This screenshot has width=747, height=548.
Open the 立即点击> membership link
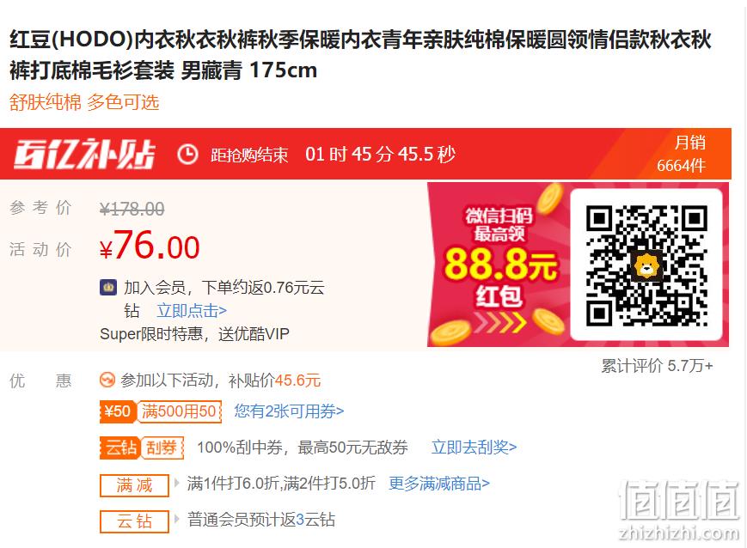click(192, 310)
